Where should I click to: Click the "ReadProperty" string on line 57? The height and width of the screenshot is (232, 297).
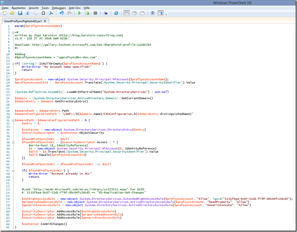(219, 202)
